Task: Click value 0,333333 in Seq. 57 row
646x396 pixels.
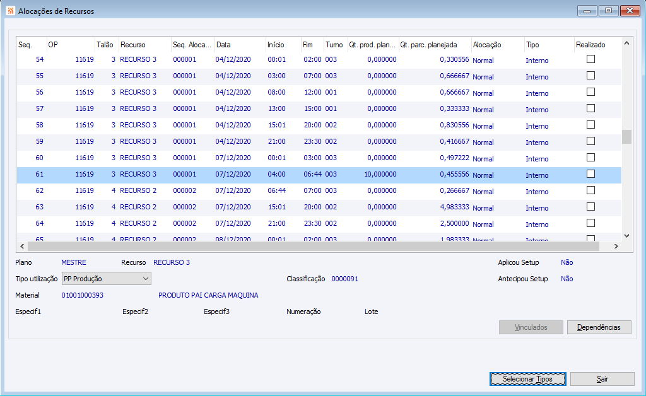Action: 454,108
